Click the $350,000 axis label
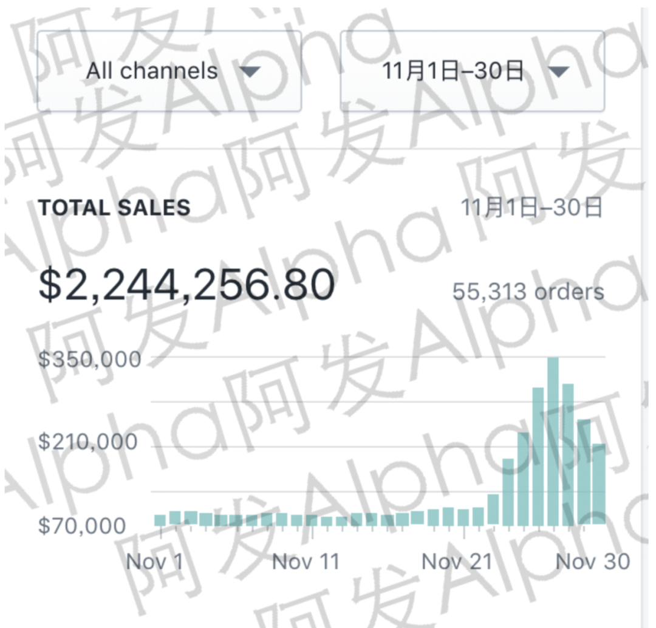This screenshot has width=656, height=628. point(90,358)
